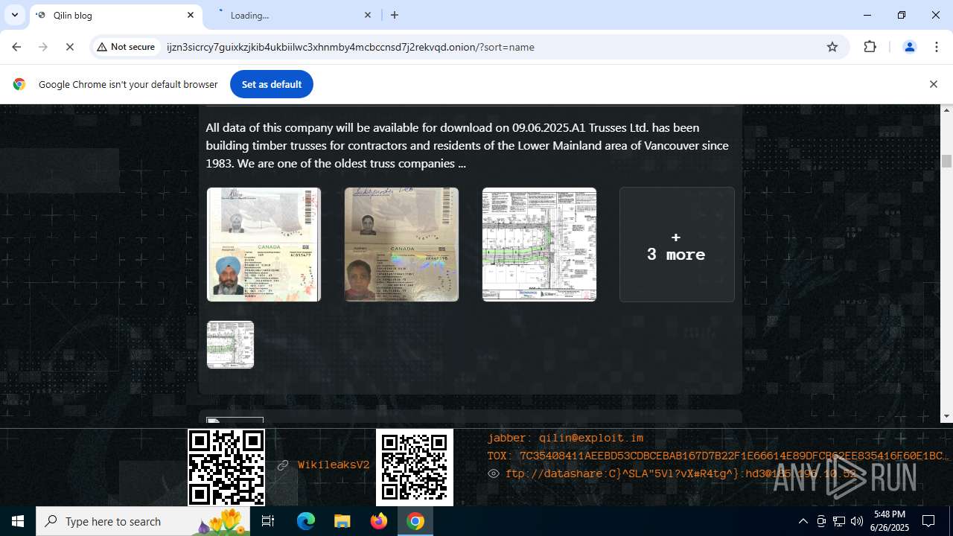This screenshot has width=953, height=536.
Task: Open Task View in taskbar
Action: [268, 521]
